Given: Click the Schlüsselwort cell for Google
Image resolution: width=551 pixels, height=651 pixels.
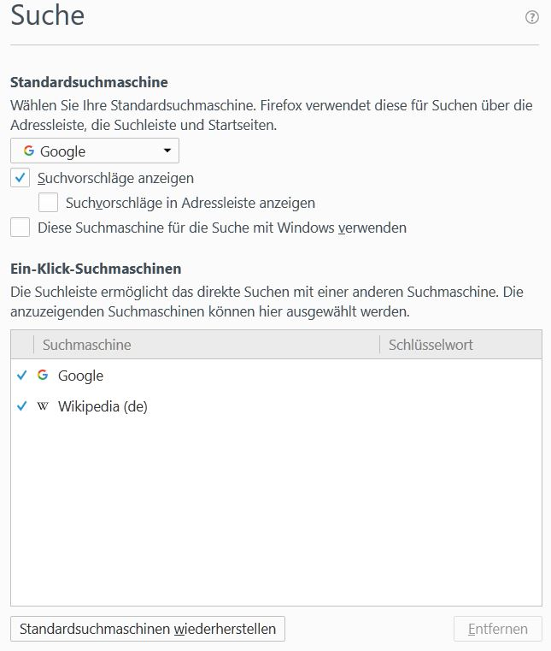Looking at the screenshot, I should [x=460, y=376].
